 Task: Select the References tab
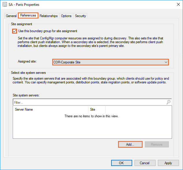pos(28,16)
